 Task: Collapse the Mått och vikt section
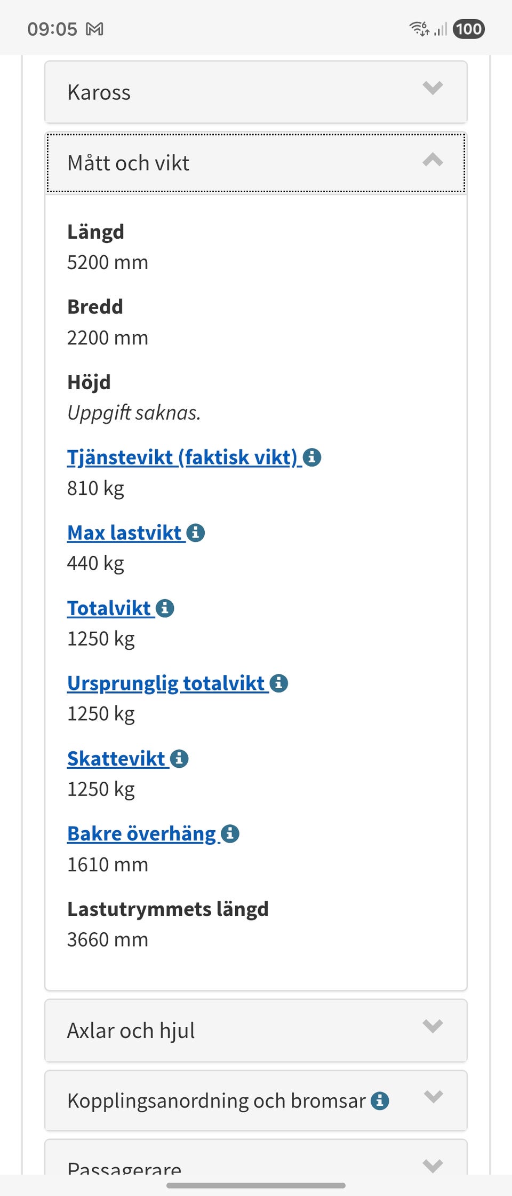click(x=431, y=162)
